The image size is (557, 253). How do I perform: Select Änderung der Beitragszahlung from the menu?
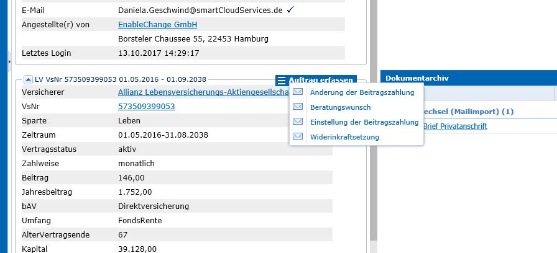[362, 92]
